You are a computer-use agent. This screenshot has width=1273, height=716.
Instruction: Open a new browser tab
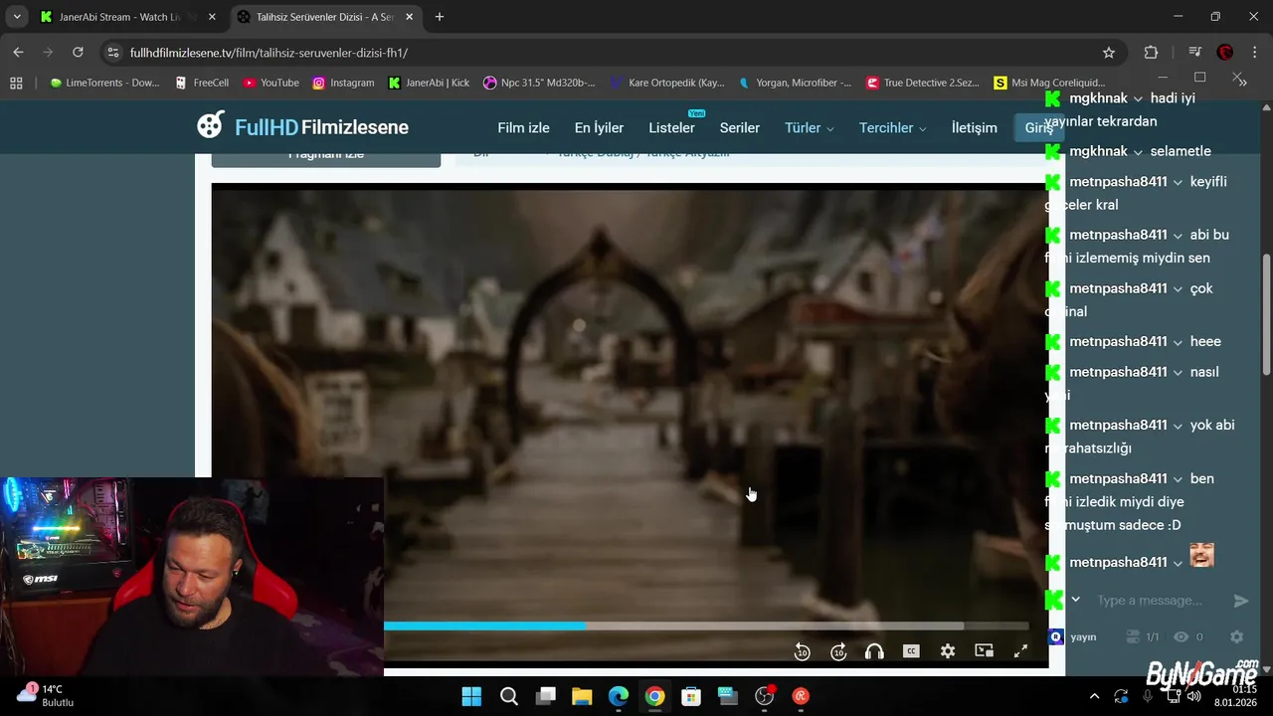click(x=440, y=17)
